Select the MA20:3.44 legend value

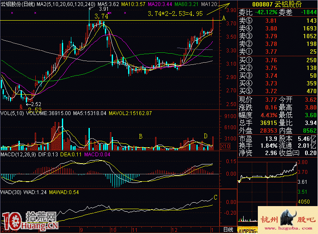pyautogui.click(x=160, y=4)
